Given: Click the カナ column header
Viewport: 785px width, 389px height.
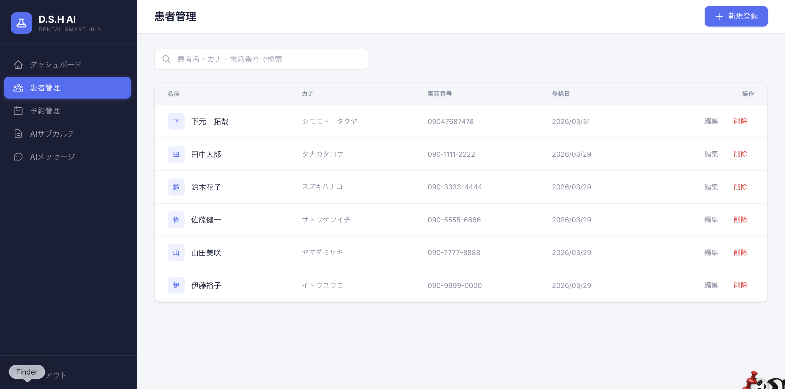Looking at the screenshot, I should (308, 94).
